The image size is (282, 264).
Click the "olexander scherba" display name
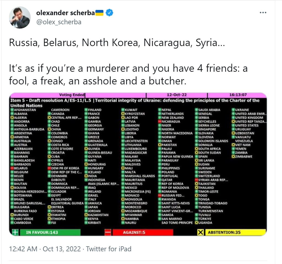pos(65,13)
